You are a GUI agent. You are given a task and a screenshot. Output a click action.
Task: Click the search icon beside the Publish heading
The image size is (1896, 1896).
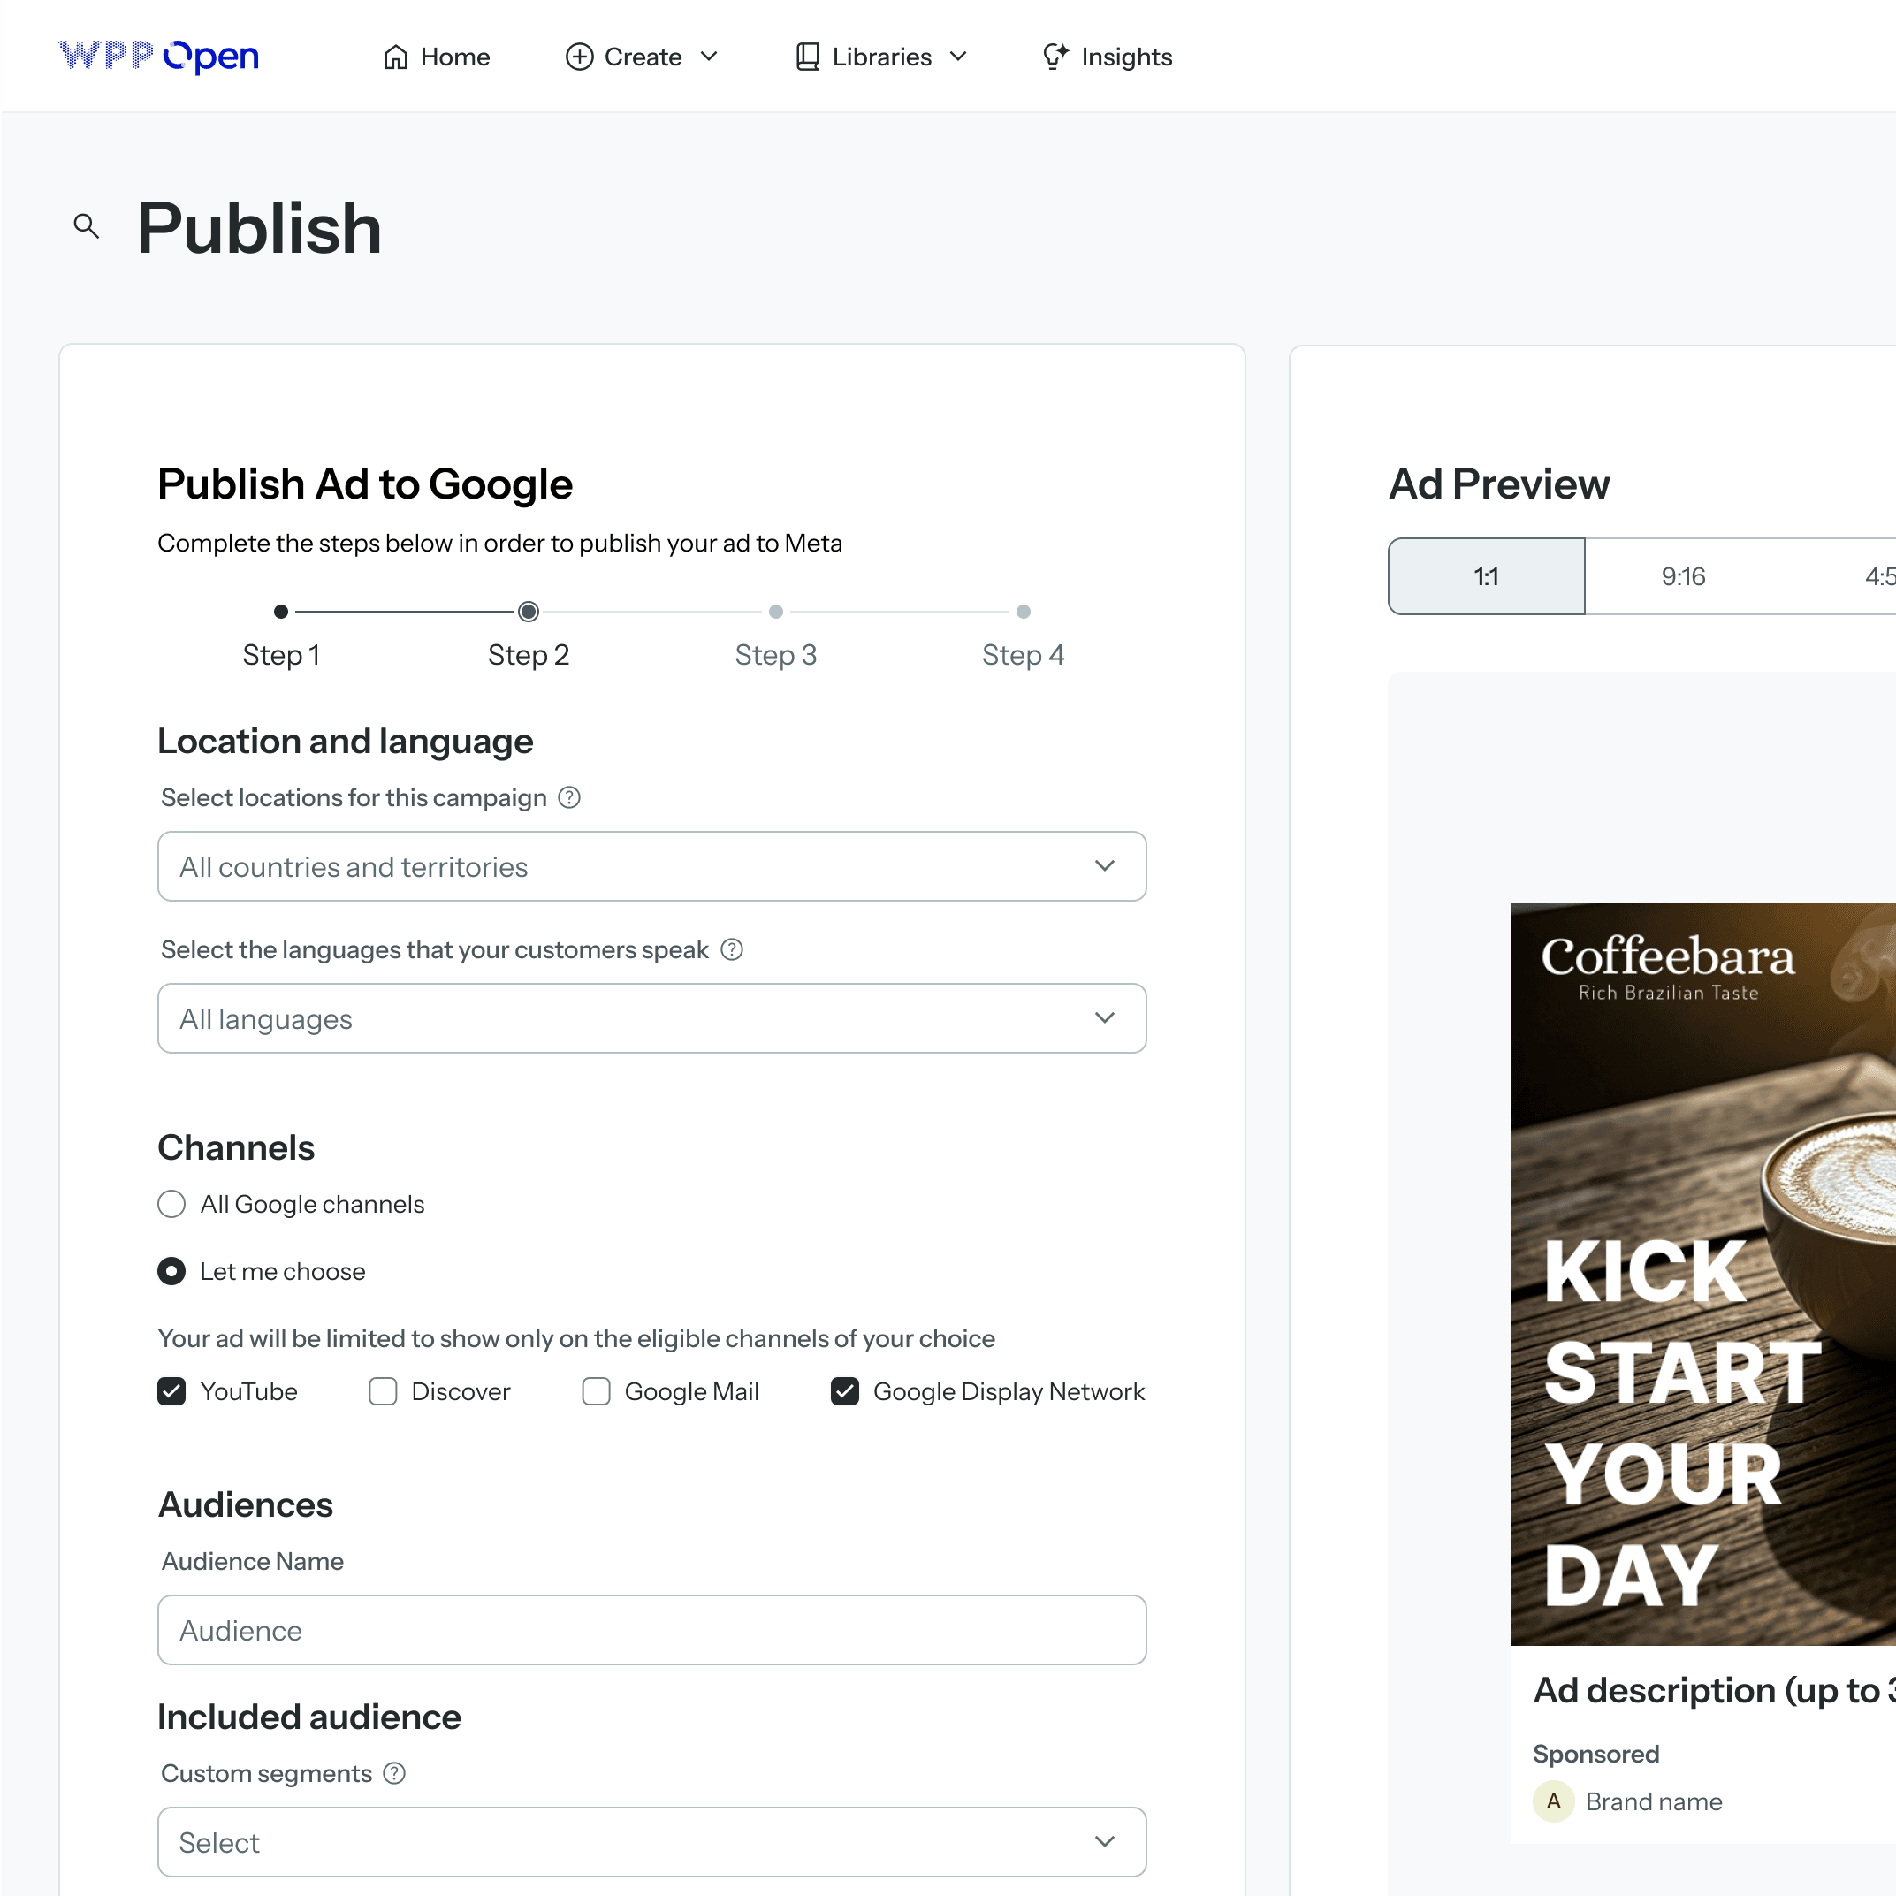click(x=87, y=225)
